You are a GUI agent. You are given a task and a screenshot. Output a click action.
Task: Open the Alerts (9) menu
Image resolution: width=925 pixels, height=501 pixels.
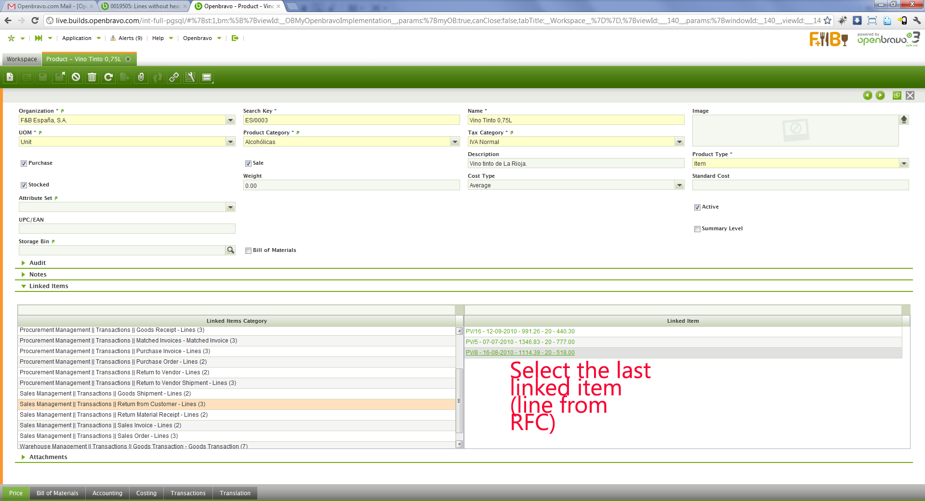coord(126,38)
